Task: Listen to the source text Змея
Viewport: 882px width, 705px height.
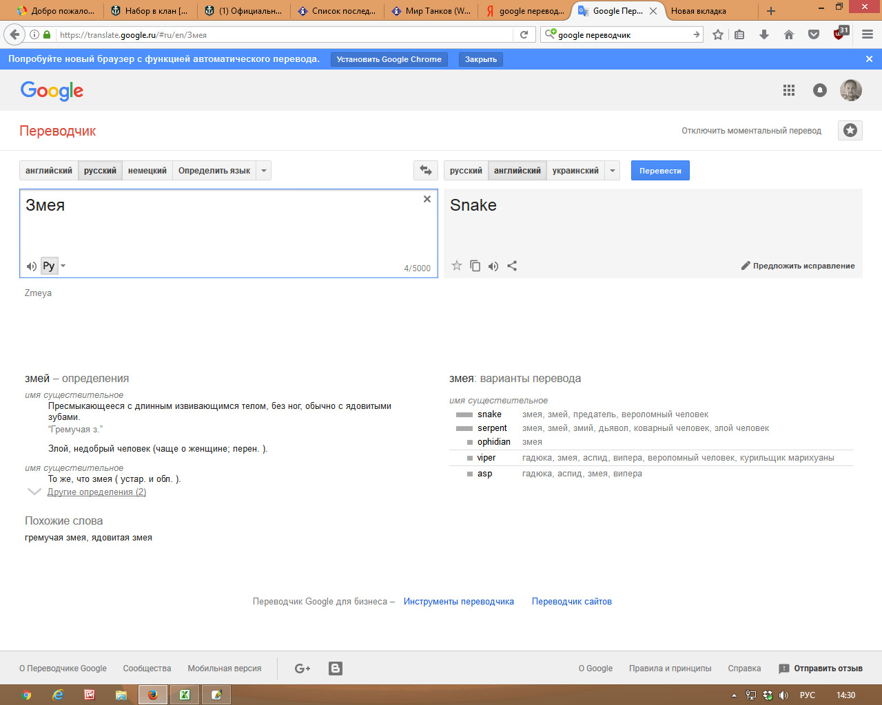Action: coord(31,266)
